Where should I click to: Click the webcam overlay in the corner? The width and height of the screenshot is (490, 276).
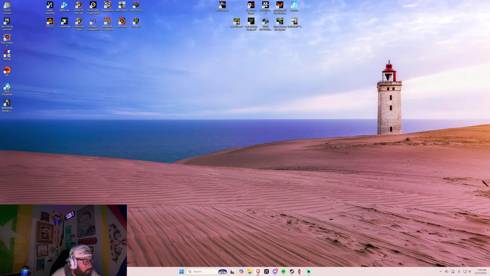[x=63, y=240]
